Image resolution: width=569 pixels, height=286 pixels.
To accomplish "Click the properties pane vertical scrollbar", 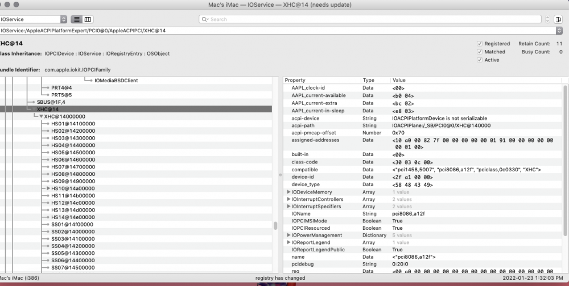I will [565, 159].
